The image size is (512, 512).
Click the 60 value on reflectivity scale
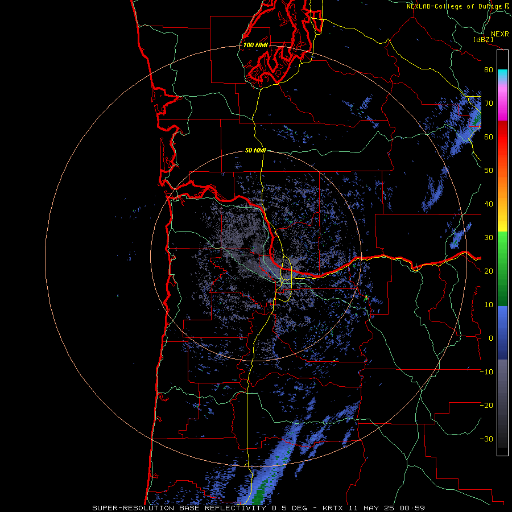(x=489, y=137)
